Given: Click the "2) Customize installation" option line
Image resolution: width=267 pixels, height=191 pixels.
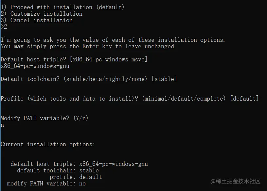Looking at the screenshot, I should point(42,14).
